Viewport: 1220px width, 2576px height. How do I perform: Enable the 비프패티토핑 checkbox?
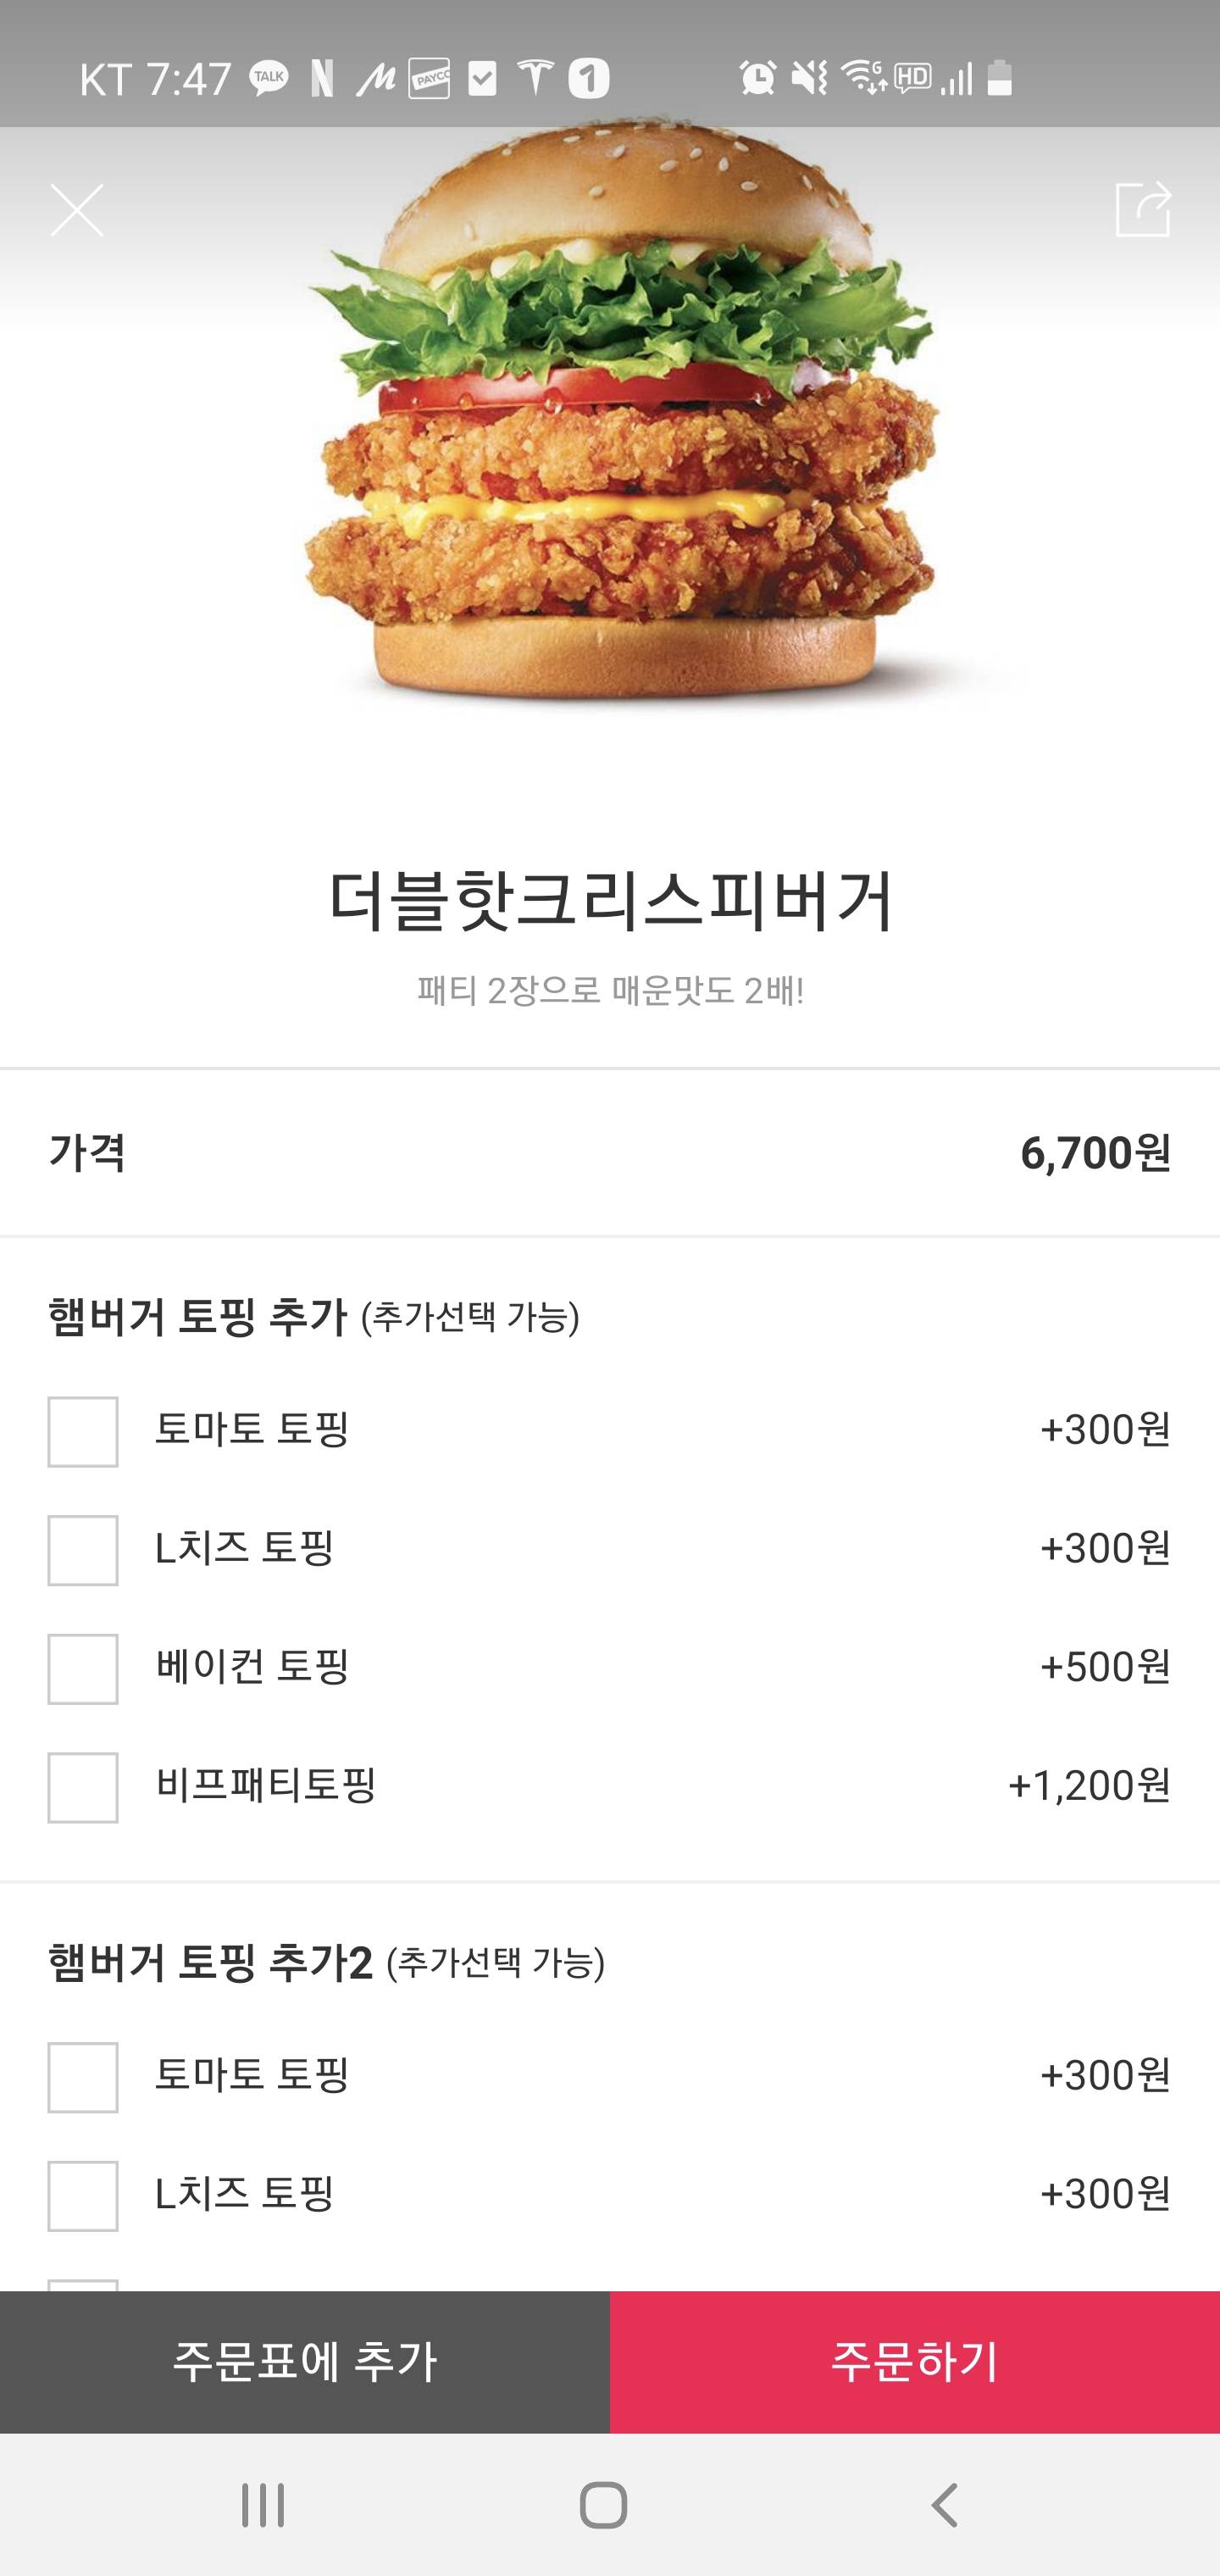(x=83, y=1787)
